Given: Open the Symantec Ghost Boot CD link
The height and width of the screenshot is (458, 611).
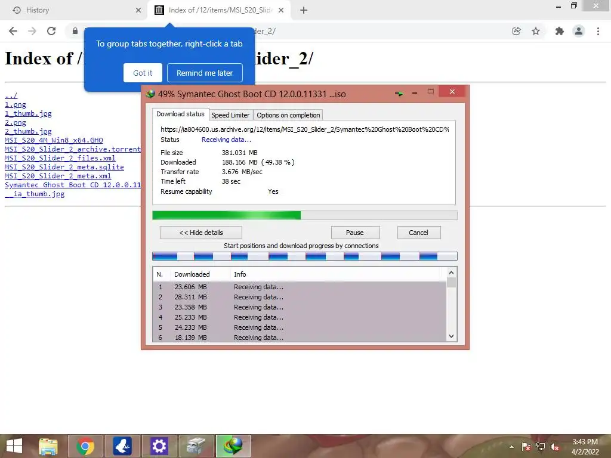Looking at the screenshot, I should 73,185.
